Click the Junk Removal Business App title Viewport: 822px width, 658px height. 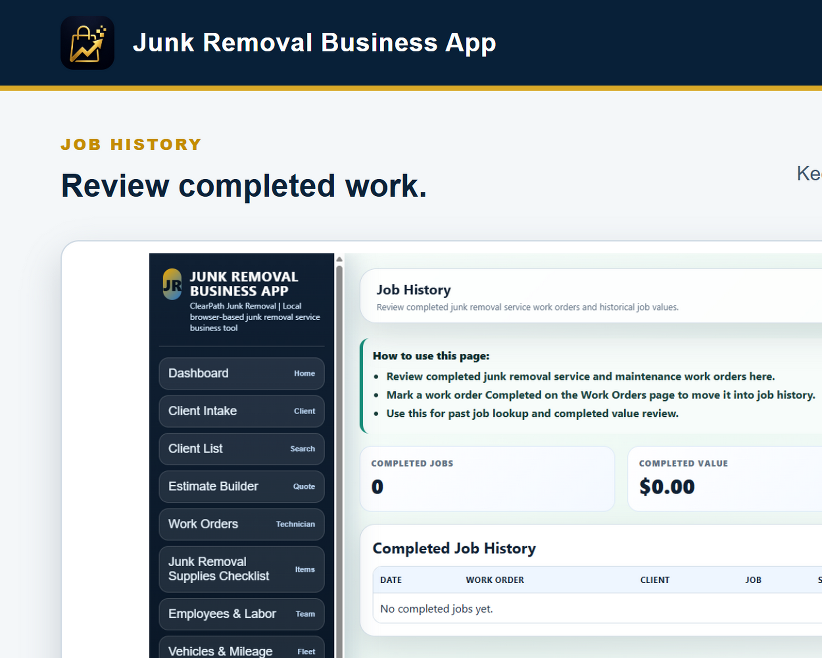[x=314, y=42]
